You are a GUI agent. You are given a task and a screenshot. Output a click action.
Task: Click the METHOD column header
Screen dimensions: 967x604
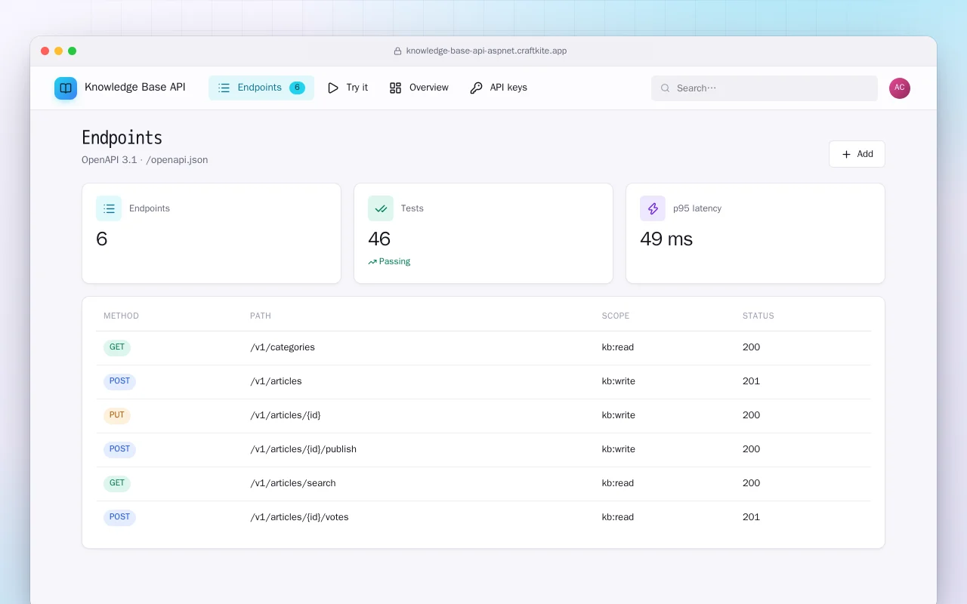(x=121, y=316)
